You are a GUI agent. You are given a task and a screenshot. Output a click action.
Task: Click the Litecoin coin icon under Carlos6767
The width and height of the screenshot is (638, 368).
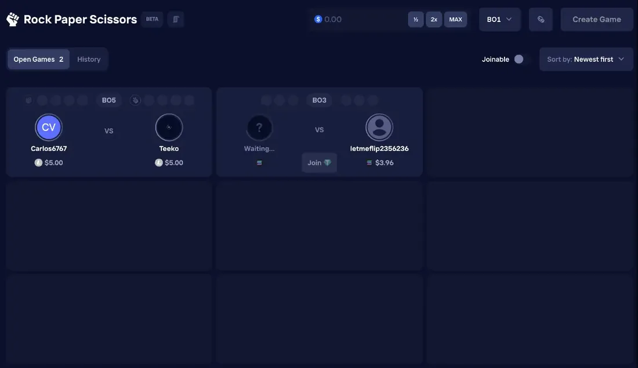tap(38, 163)
